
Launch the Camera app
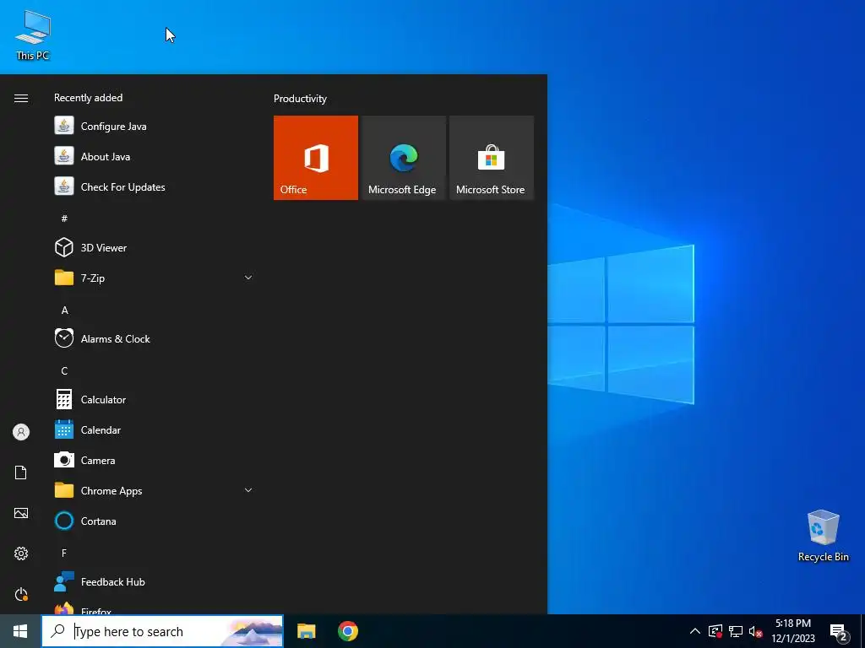pyautogui.click(x=154, y=460)
